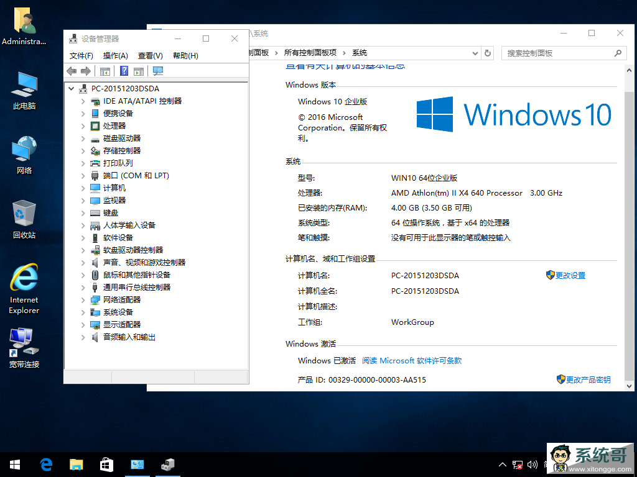Viewport: 637px width, 477px height.
Task: Select the 网络 desktop icon
Action: click(x=24, y=155)
